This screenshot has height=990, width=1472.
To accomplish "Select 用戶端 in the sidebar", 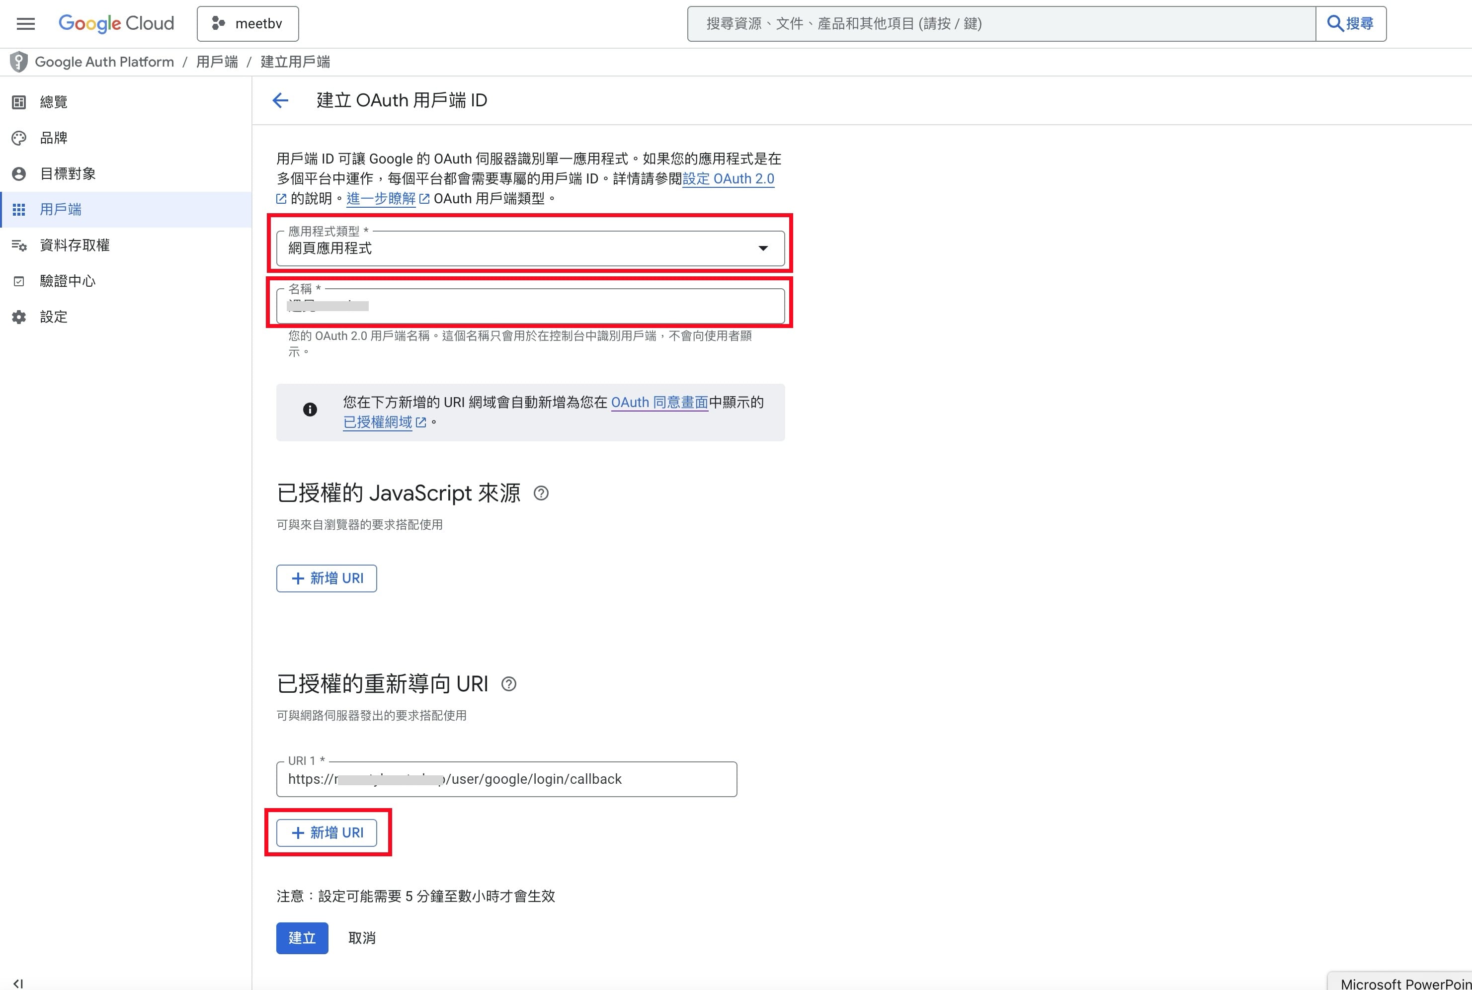I will click(x=126, y=210).
